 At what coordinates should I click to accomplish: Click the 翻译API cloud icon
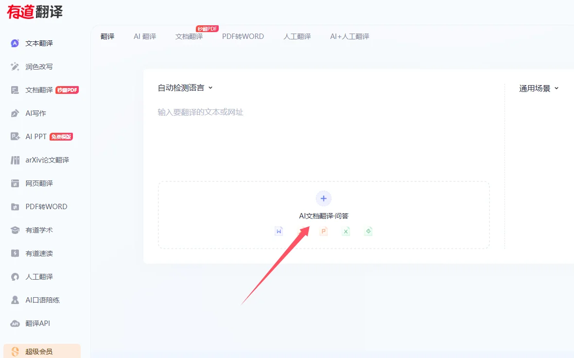tap(15, 323)
